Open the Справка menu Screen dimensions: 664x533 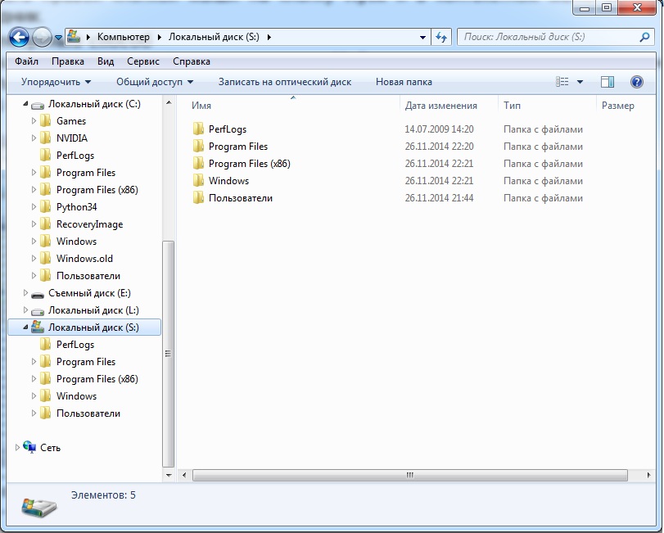192,61
